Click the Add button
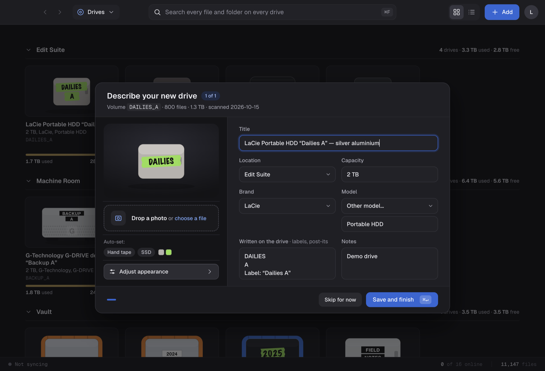This screenshot has height=371, width=545. (x=502, y=12)
